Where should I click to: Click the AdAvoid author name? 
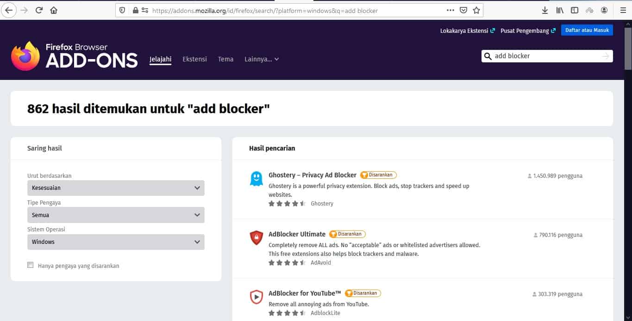tap(321, 262)
